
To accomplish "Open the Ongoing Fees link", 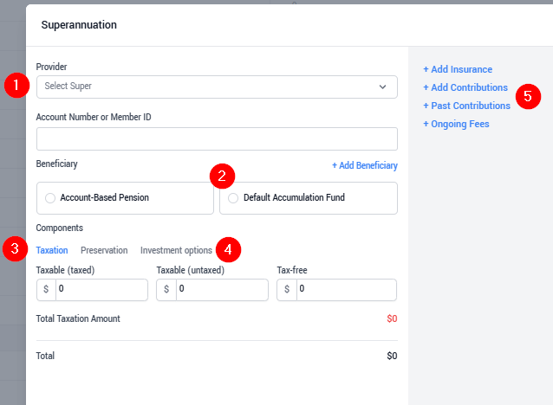I will [x=456, y=124].
